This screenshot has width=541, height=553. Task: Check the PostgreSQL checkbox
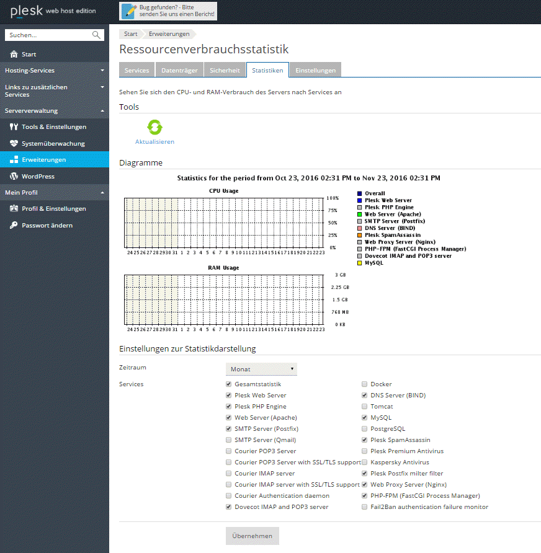point(365,429)
